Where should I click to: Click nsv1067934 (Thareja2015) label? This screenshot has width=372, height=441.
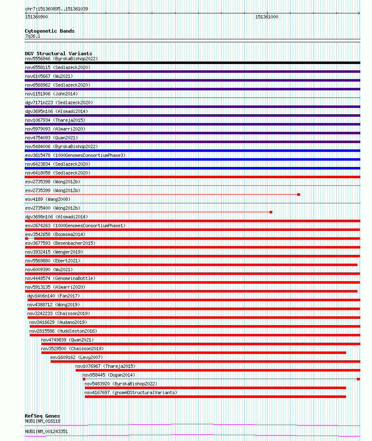55,120
